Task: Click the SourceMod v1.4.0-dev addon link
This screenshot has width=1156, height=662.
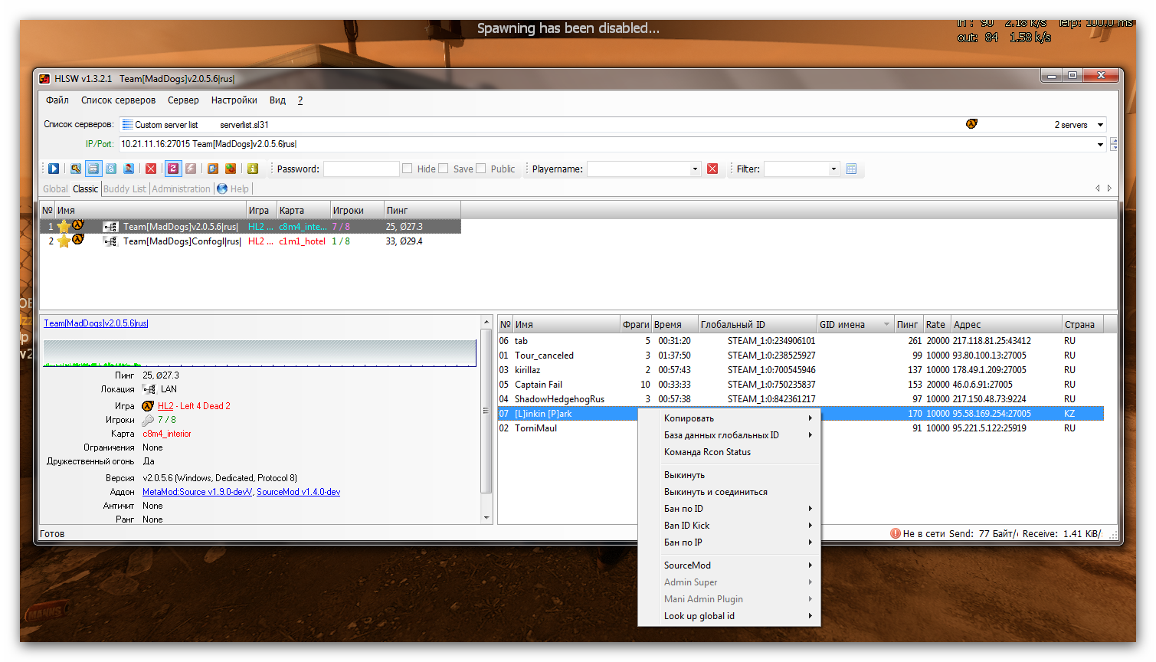Action: click(x=298, y=492)
